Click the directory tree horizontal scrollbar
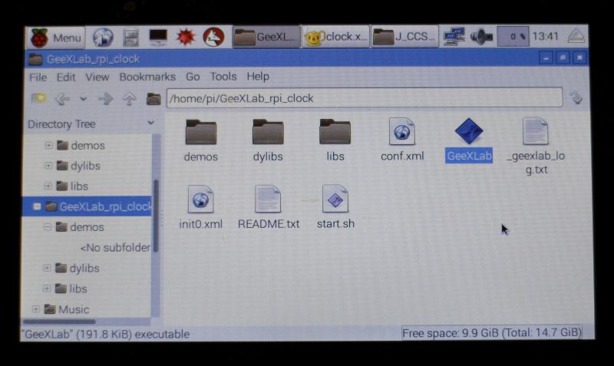 (59, 321)
